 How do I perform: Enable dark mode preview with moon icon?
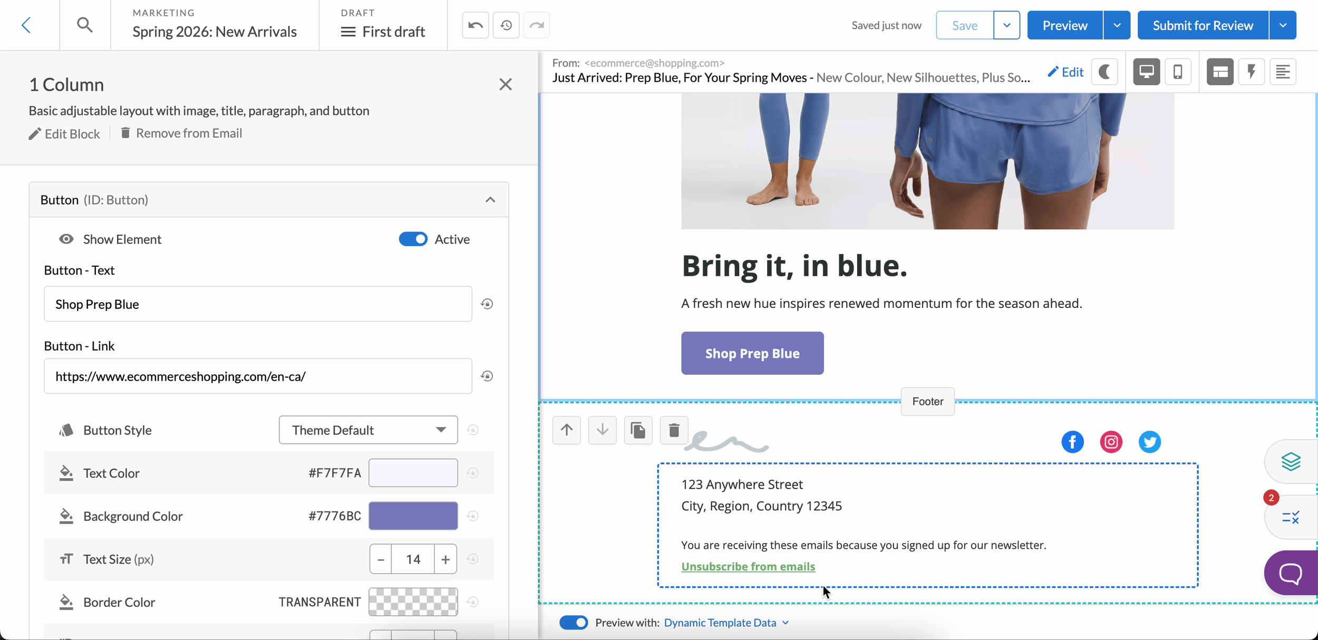pyautogui.click(x=1105, y=71)
